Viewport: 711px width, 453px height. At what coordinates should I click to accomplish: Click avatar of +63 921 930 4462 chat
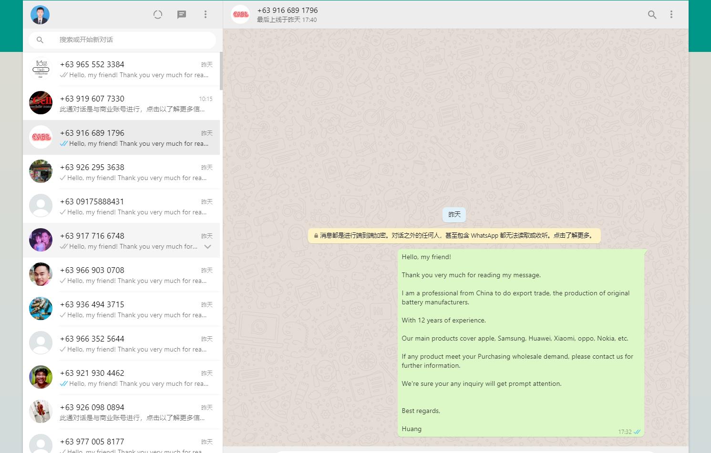coord(41,378)
